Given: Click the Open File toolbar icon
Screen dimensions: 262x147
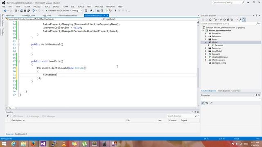Looking at the screenshot, I should [x=21, y=11].
